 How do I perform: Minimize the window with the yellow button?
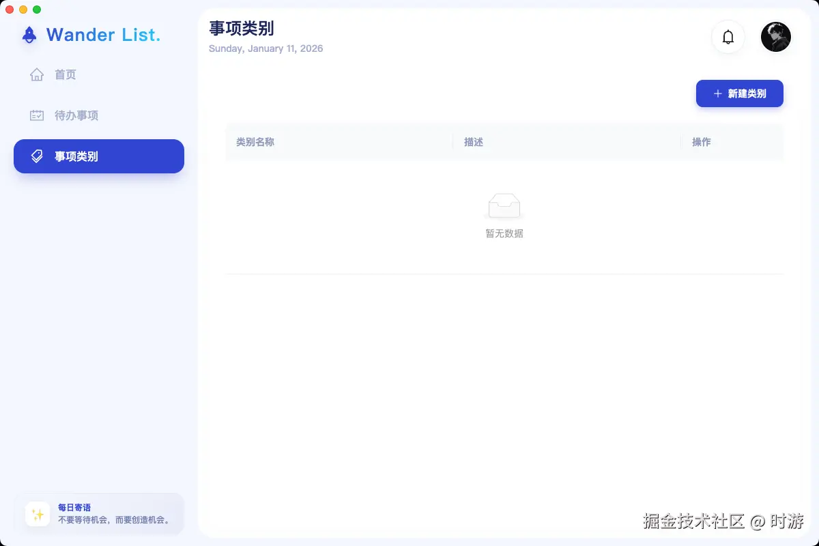(23, 10)
